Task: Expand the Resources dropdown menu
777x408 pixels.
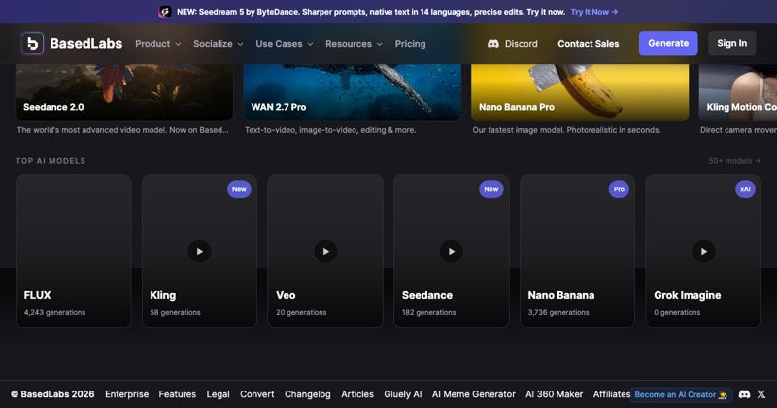Action: click(354, 44)
